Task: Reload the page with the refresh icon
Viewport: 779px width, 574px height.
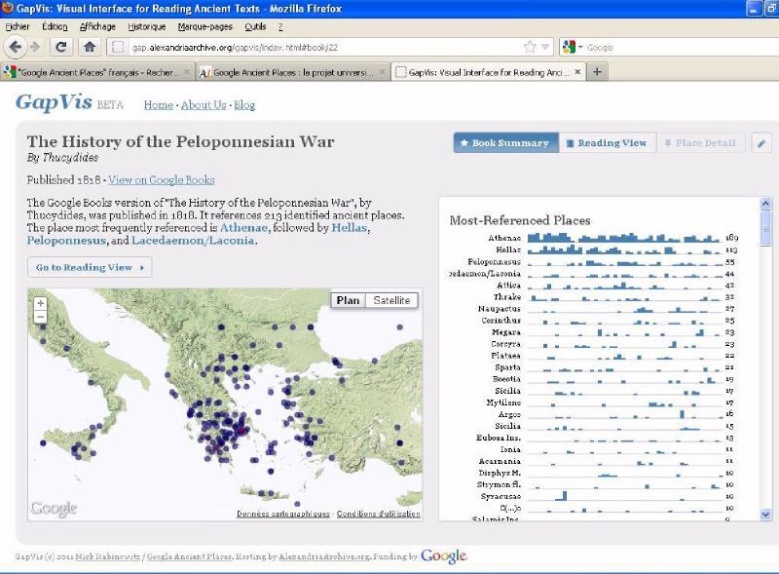Action: point(60,47)
